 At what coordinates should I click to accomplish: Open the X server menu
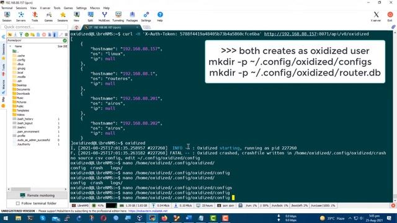pyautogui.click(x=45, y=8)
